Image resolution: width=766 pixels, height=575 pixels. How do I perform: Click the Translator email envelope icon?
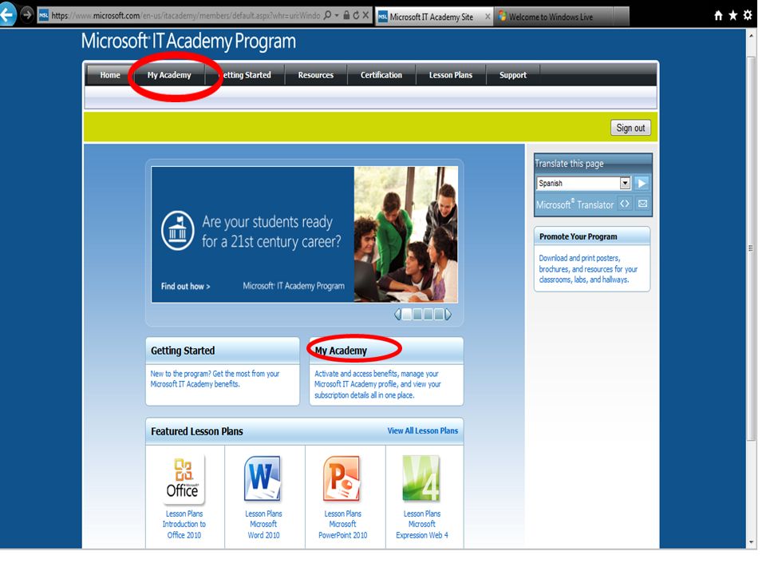click(x=643, y=204)
